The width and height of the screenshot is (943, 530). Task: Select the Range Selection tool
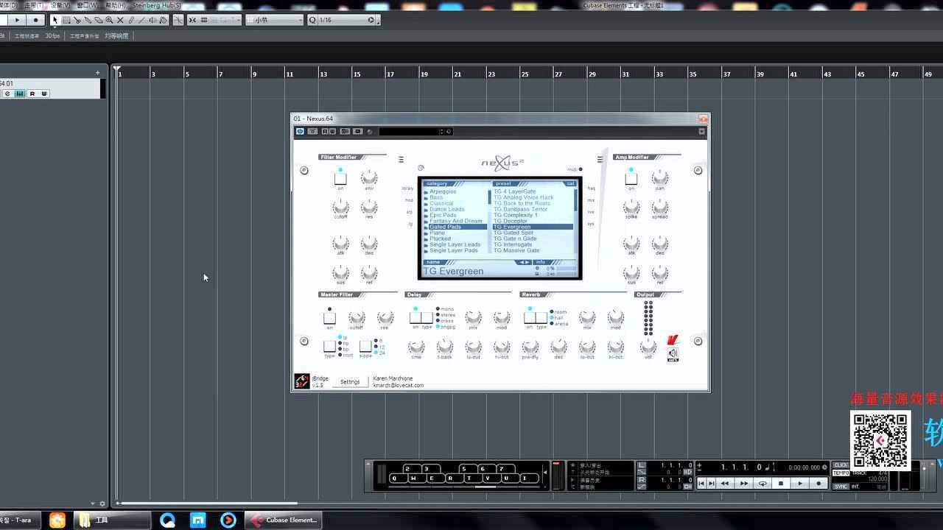[x=66, y=20]
